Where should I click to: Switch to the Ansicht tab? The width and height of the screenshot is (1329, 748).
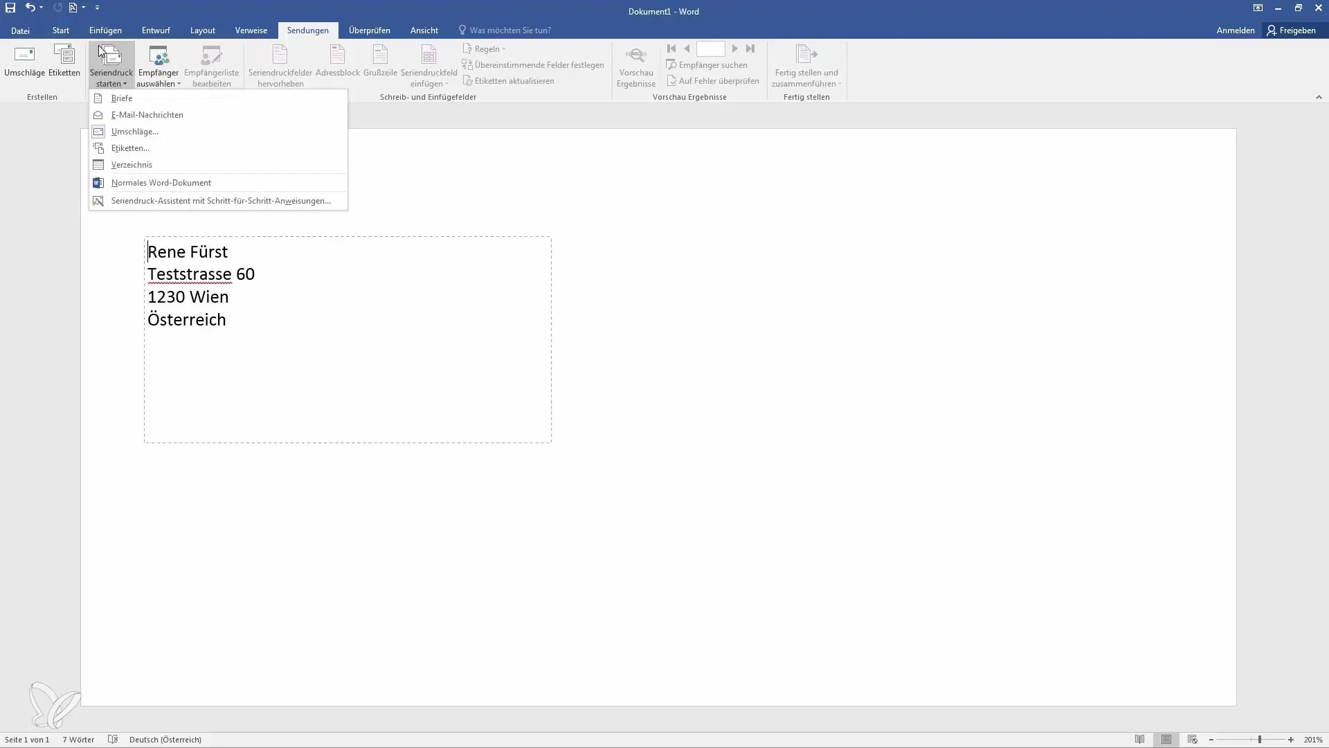click(x=424, y=30)
